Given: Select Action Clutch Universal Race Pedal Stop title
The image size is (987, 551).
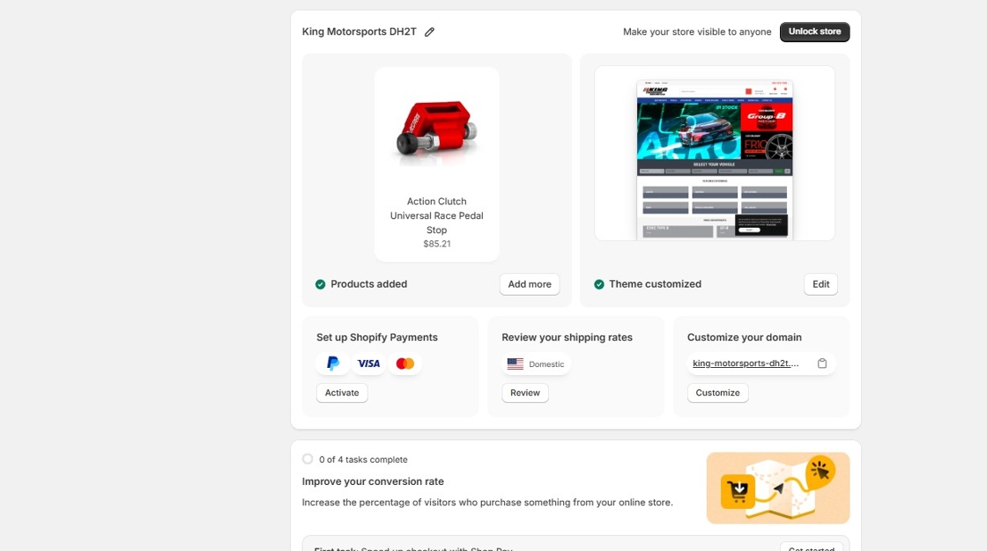Looking at the screenshot, I should pyautogui.click(x=437, y=216).
